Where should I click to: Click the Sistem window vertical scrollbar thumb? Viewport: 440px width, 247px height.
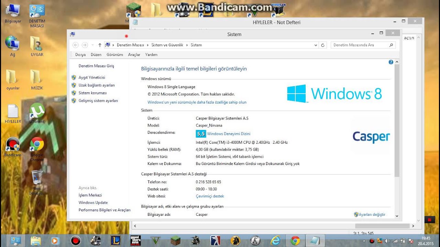pyautogui.click(x=397, y=121)
